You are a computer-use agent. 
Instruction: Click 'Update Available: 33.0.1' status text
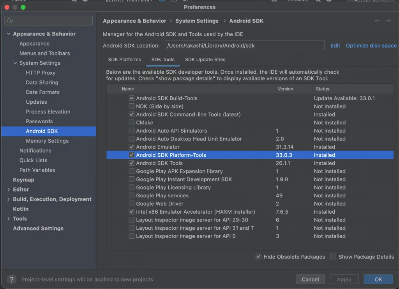click(344, 98)
